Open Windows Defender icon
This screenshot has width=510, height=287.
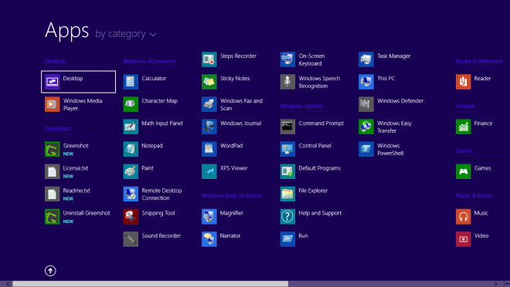[x=366, y=104]
